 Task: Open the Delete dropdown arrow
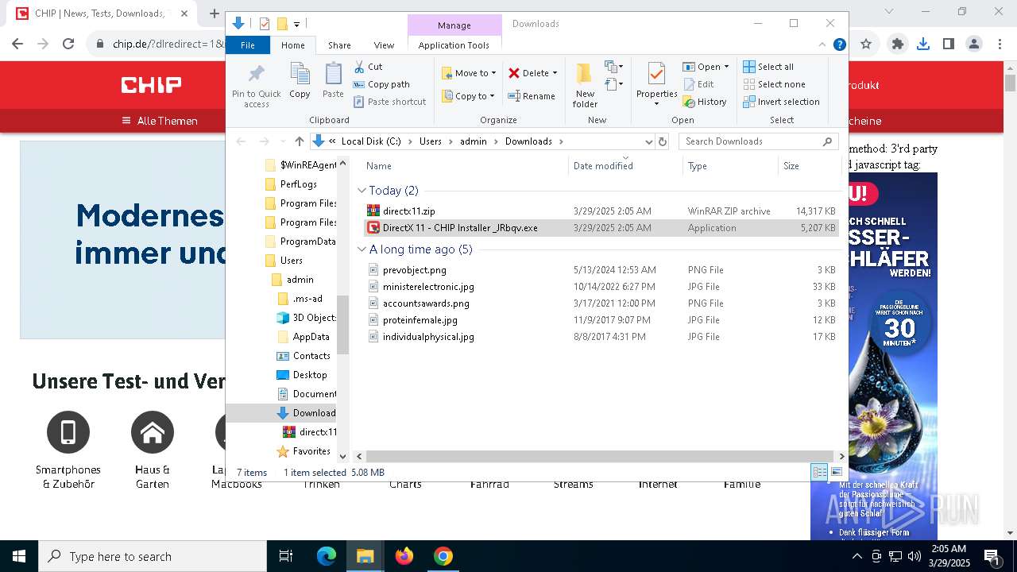555,73
